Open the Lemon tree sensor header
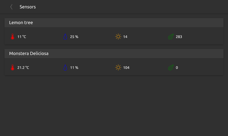 pyautogui.click(x=114, y=23)
